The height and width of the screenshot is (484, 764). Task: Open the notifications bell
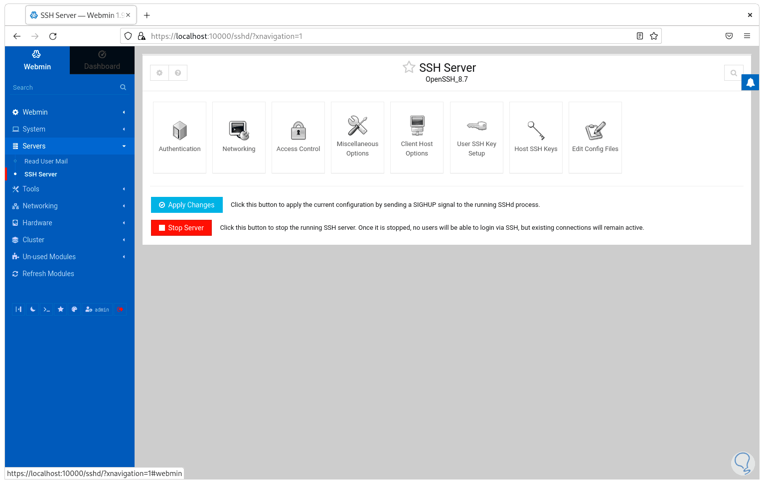[x=750, y=82]
